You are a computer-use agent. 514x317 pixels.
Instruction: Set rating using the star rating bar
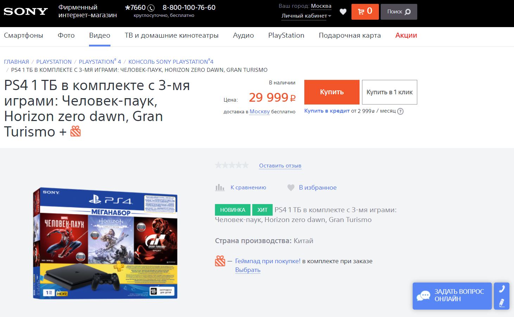click(x=232, y=165)
